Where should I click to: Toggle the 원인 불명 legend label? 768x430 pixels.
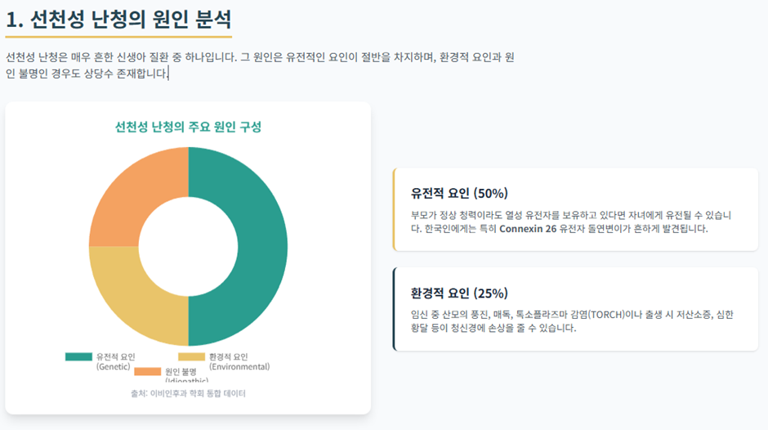tap(186, 375)
